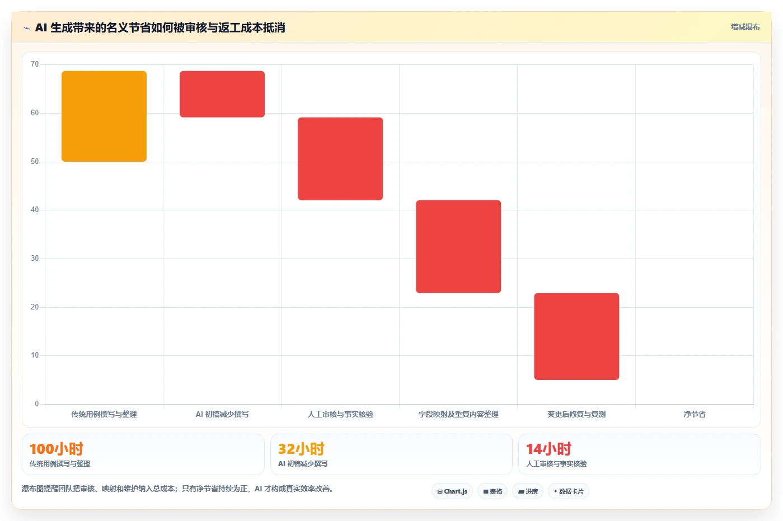Click the lightning icon beside the title
This screenshot has width=783, height=521.
point(26,28)
